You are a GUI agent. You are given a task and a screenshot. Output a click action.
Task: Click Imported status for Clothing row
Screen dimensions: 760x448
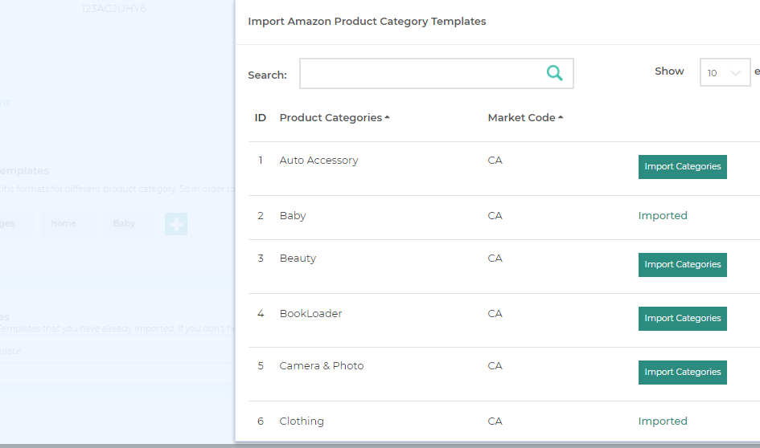663,421
